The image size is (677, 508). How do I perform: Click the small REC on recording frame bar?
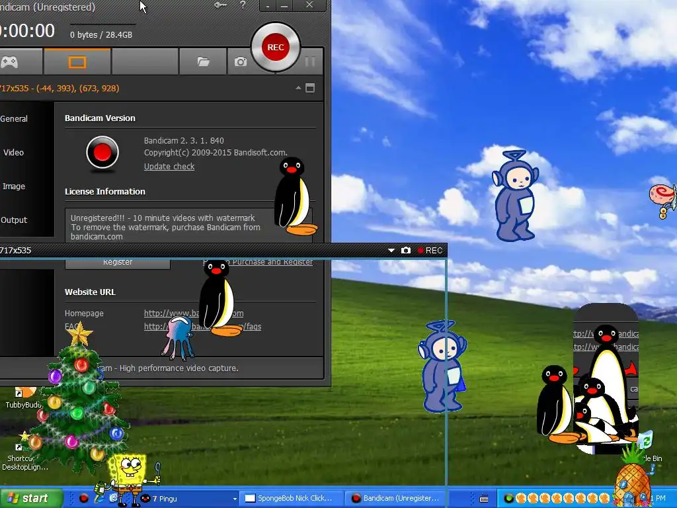430,250
